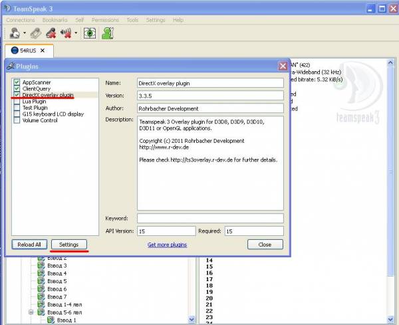The width and height of the screenshot is (399, 325).
Task: Open the Help menu
Action: pyautogui.click(x=178, y=20)
